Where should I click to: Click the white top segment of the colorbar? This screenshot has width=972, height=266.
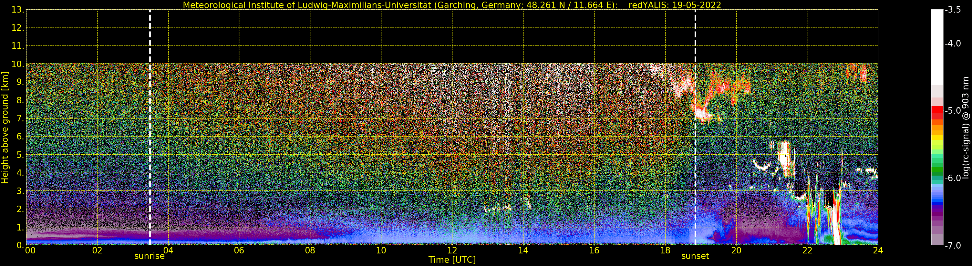pos(937,47)
